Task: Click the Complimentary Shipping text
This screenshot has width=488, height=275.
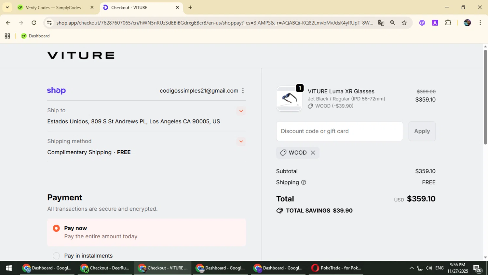Action: [x=79, y=152]
